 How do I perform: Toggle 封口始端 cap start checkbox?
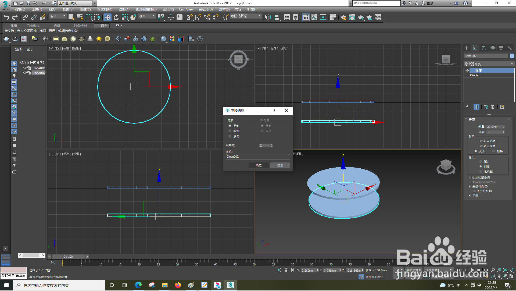[481, 141]
